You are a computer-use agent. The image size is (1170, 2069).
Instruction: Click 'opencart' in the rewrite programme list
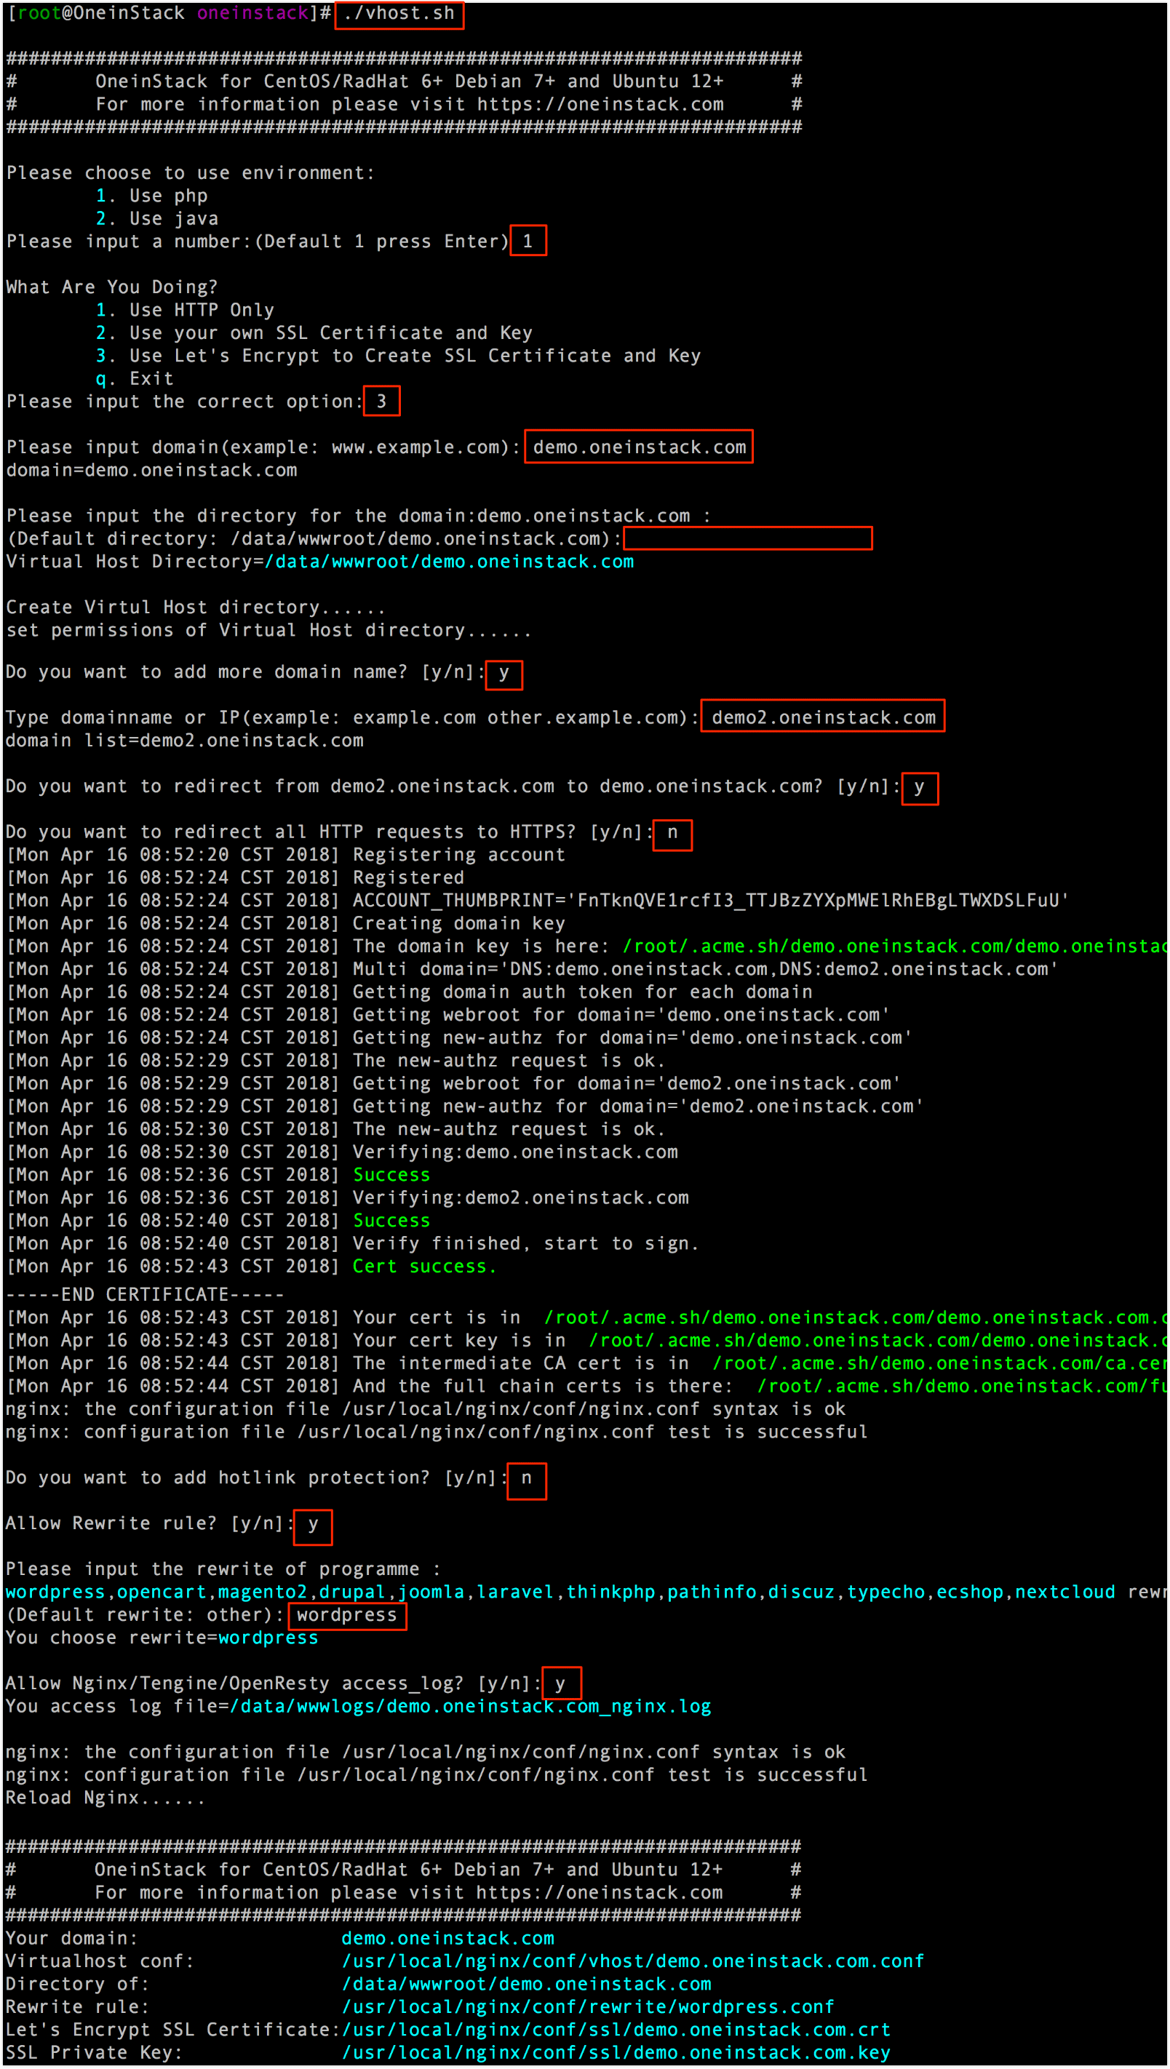[x=162, y=1592]
